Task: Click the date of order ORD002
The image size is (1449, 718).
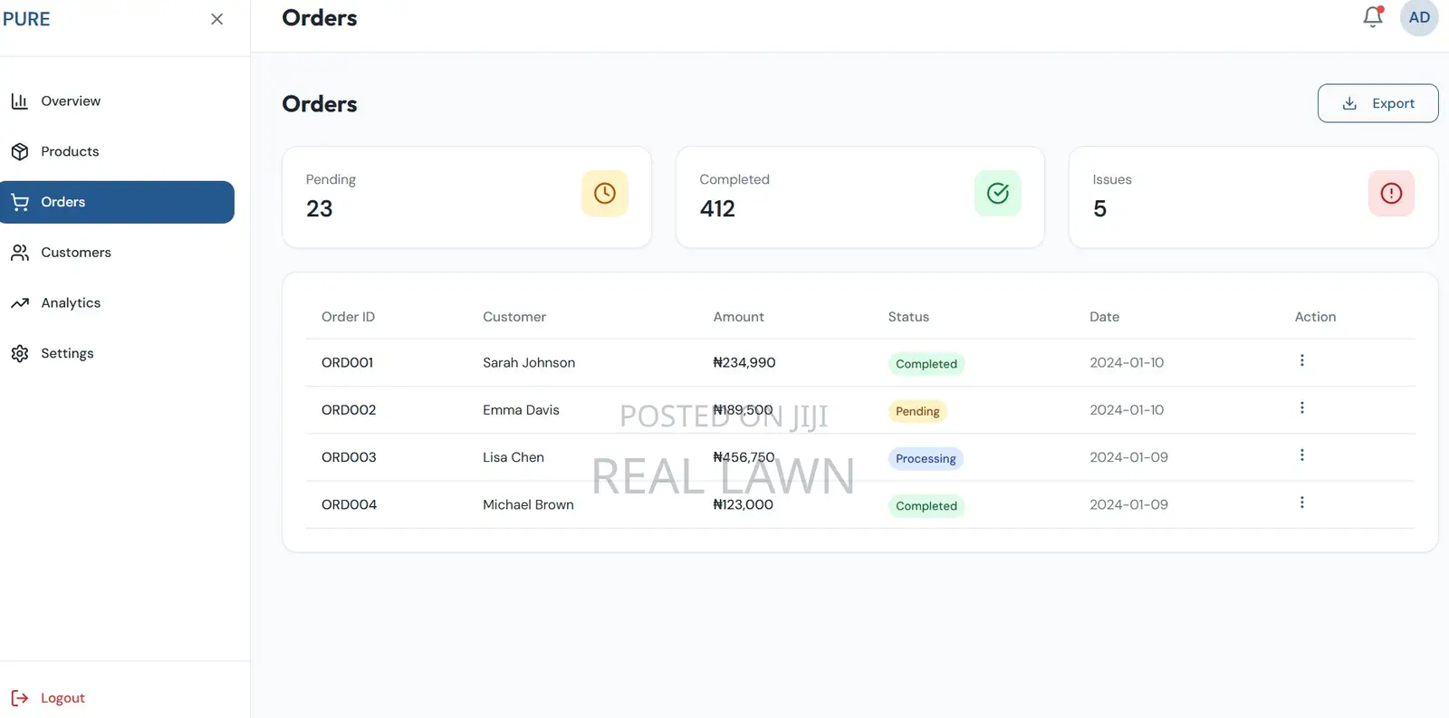Action: (x=1127, y=410)
